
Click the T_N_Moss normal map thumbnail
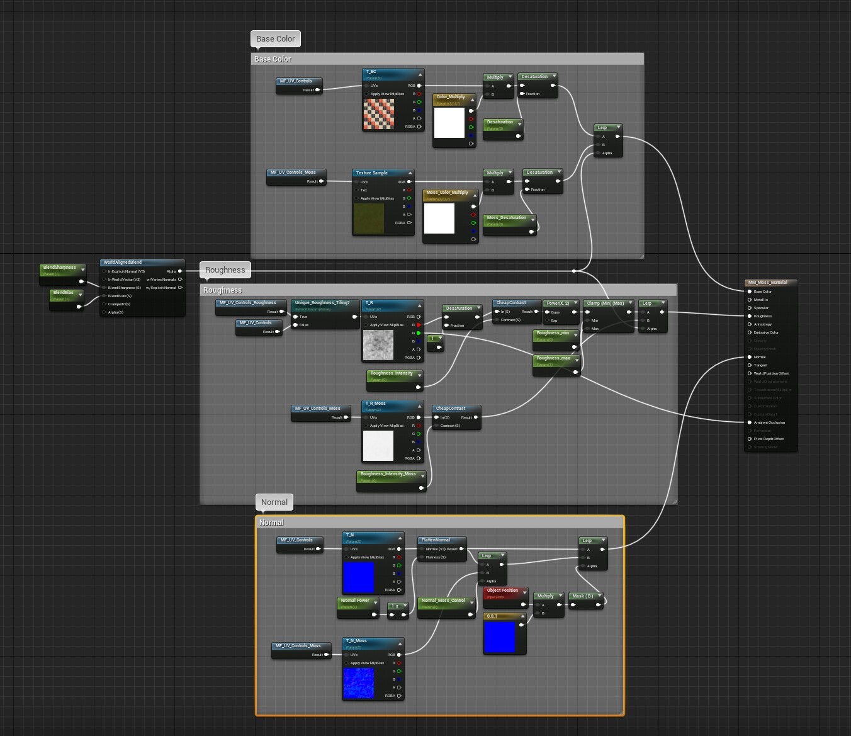pos(359,683)
